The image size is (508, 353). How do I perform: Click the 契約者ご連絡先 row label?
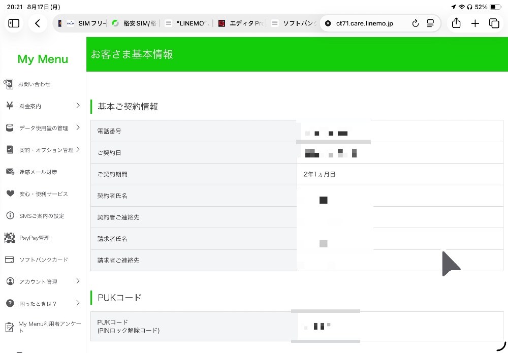click(x=118, y=217)
